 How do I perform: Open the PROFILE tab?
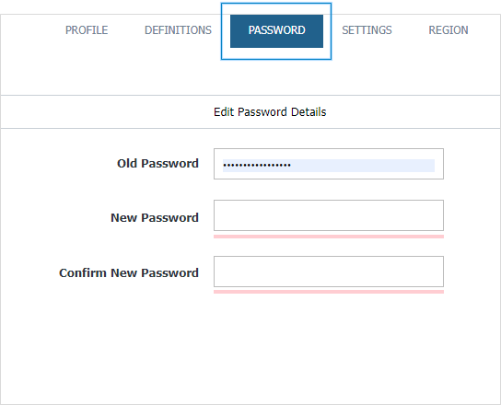coord(87,30)
